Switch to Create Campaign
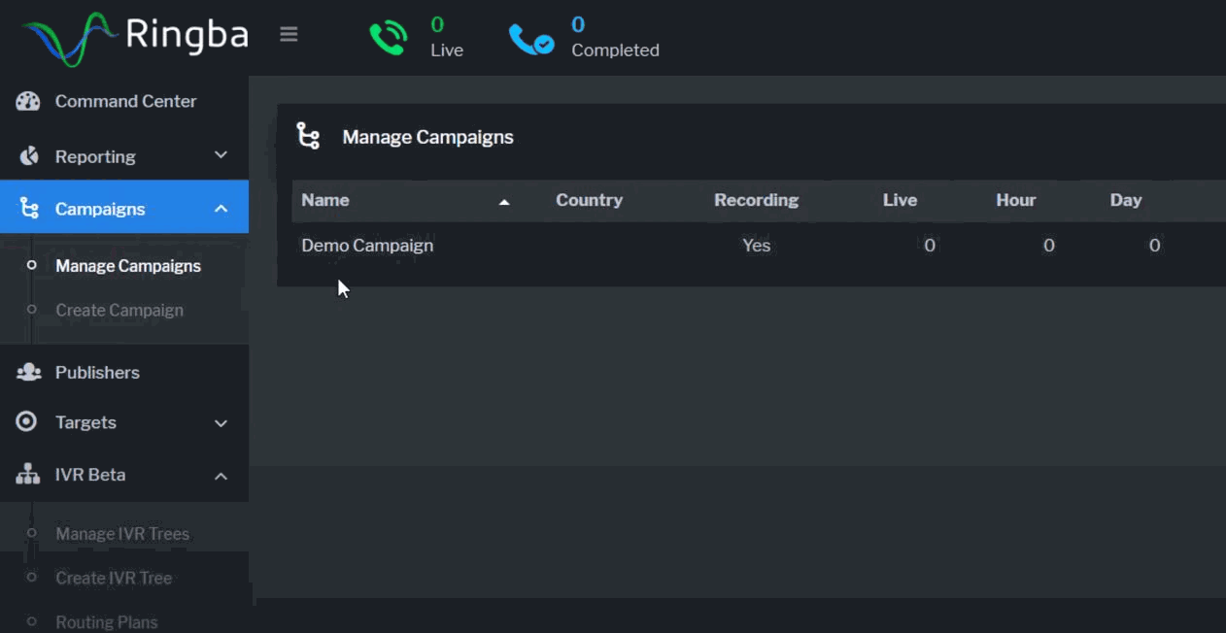1226x633 pixels. pyautogui.click(x=119, y=310)
